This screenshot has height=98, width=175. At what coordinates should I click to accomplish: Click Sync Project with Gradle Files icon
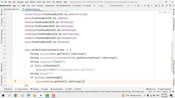156,5
